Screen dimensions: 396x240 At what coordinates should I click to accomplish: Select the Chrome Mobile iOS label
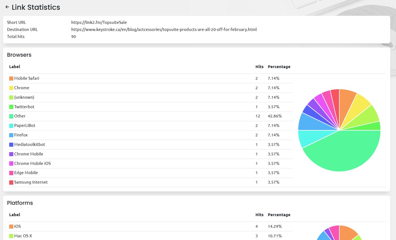coord(33,164)
